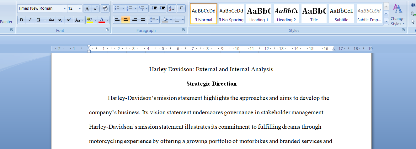Screen dimensions: 416x149
Task: Open the numbering library dropdown arrow
Action: (135, 8)
